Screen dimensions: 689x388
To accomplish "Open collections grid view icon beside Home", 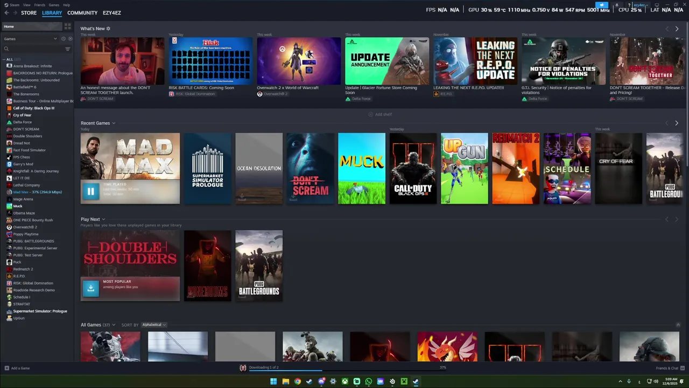I will [x=67, y=26].
